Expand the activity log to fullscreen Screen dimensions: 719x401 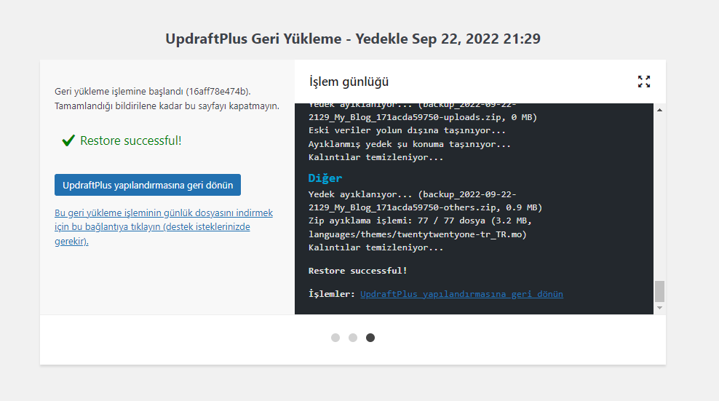tap(644, 82)
